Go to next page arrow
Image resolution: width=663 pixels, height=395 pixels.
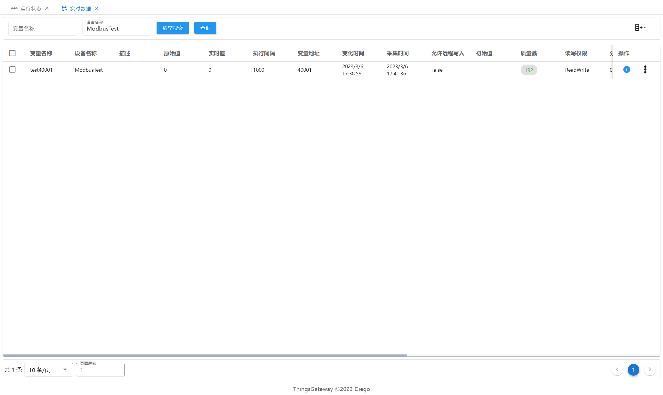click(x=650, y=370)
